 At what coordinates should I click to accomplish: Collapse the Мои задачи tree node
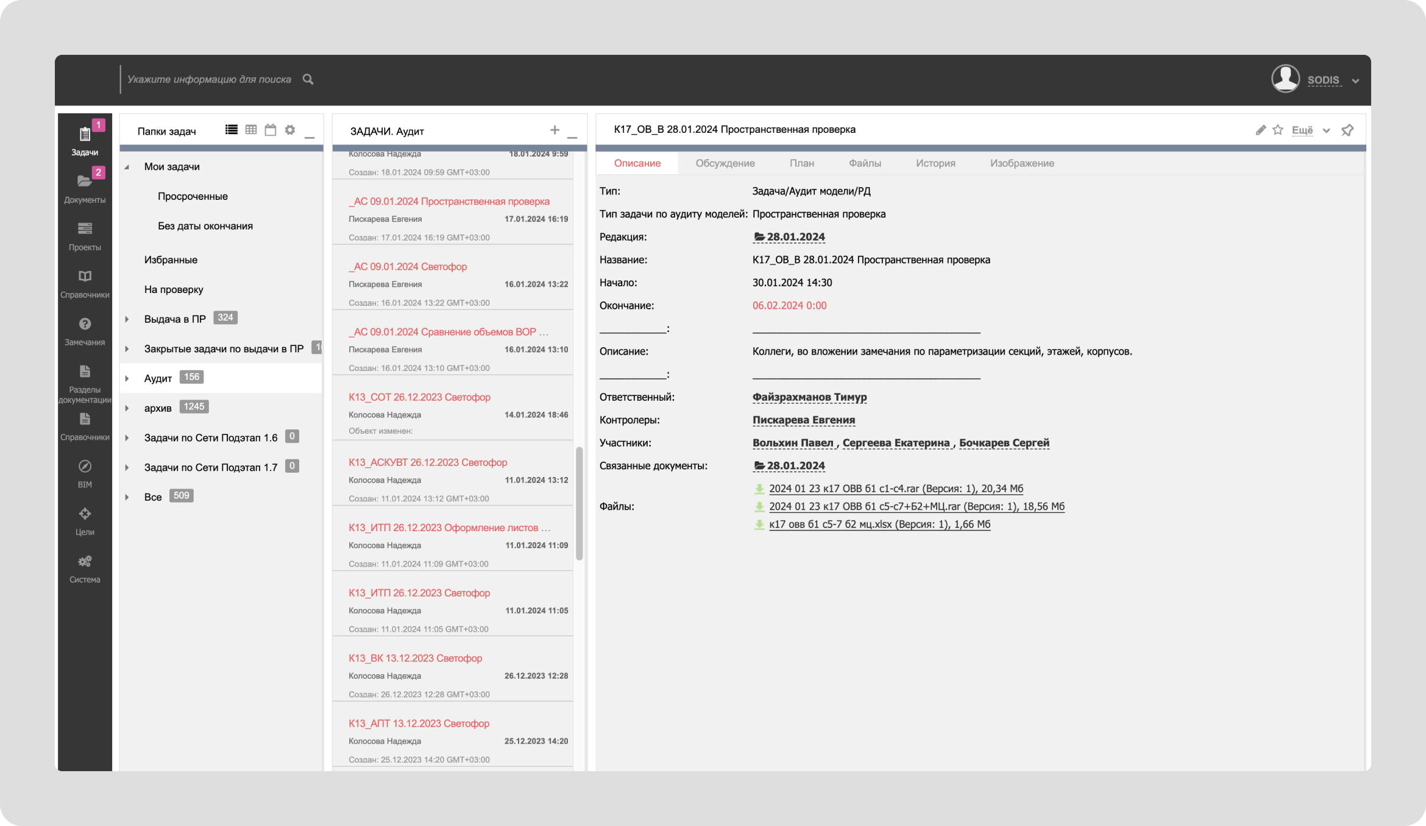point(127,167)
